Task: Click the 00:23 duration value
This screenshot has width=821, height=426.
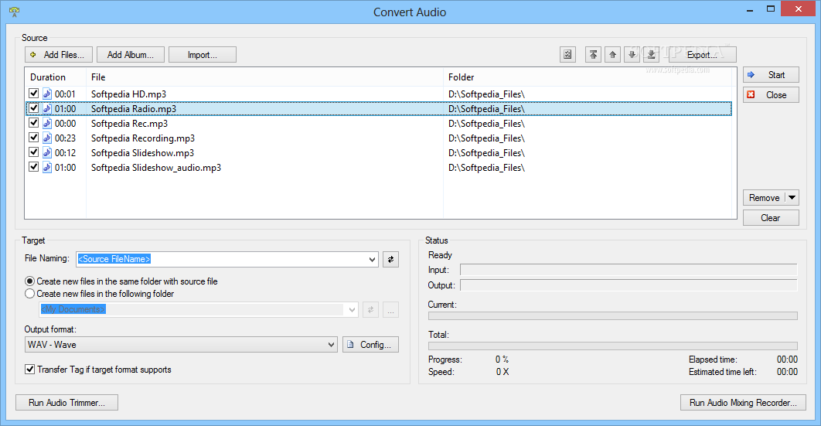Action: point(65,138)
